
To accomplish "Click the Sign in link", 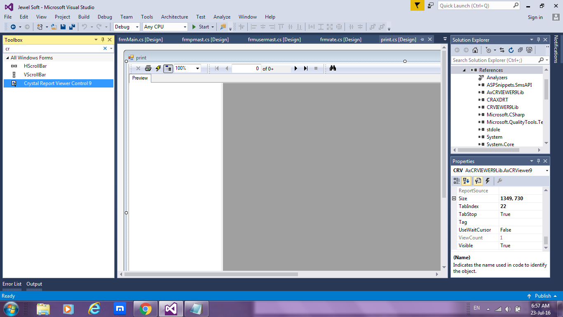I will click(x=535, y=17).
